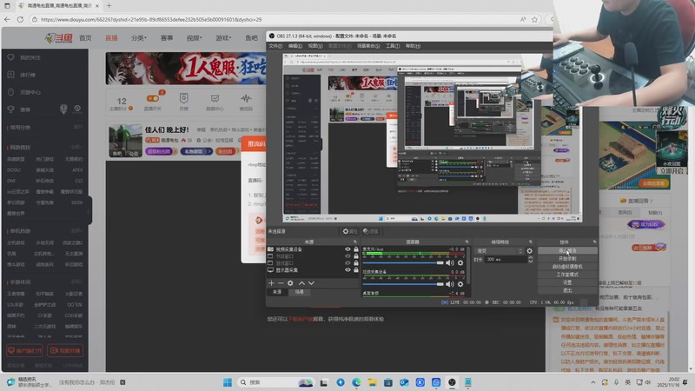
Task: Open 页游中心 icon in the Douyu sidebar
Action: (x=11, y=92)
